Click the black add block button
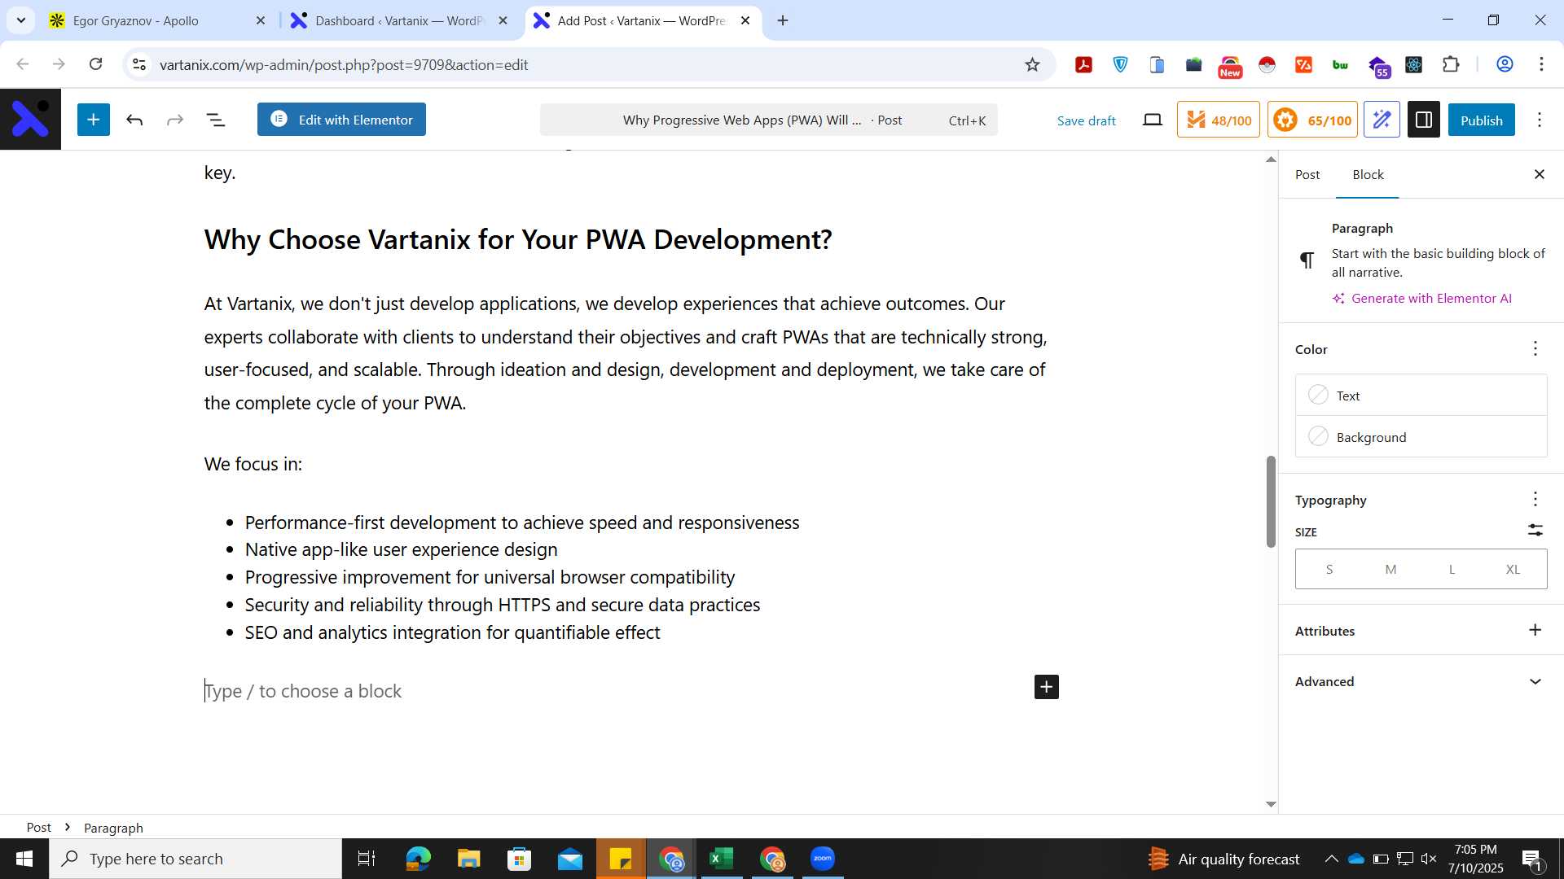 coord(1047,687)
